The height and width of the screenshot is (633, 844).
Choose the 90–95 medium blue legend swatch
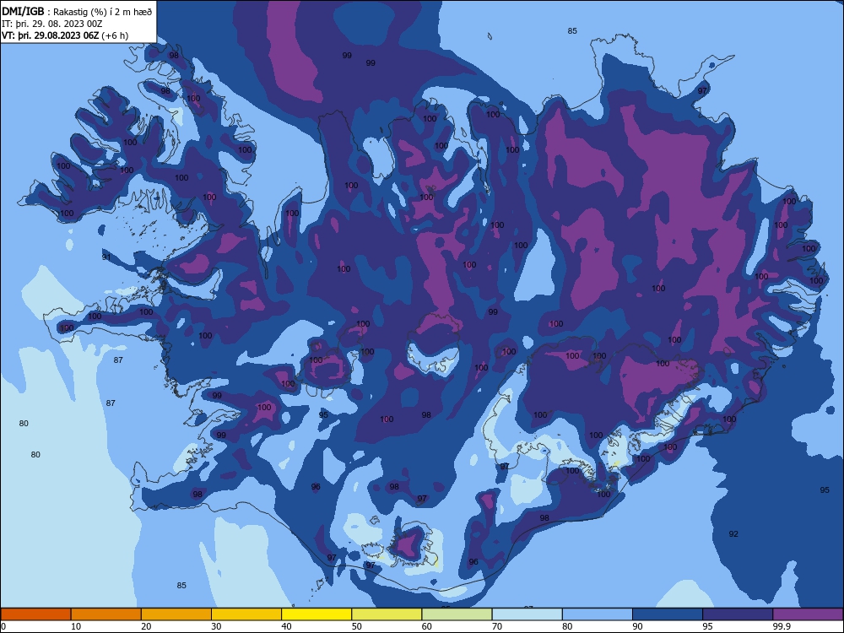668,614
